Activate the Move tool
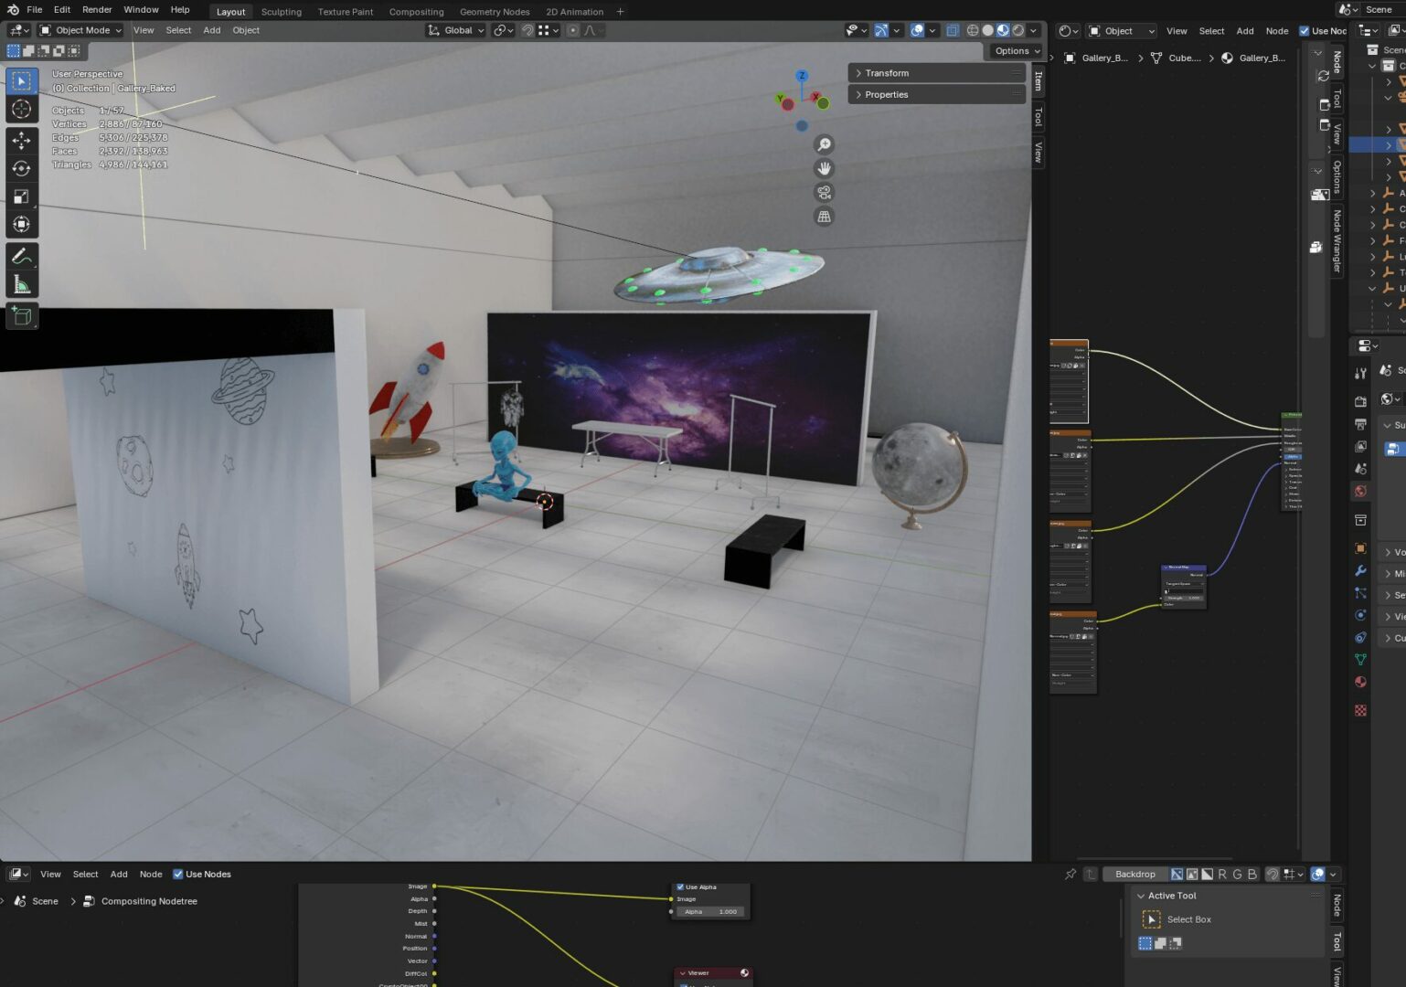 [21, 140]
